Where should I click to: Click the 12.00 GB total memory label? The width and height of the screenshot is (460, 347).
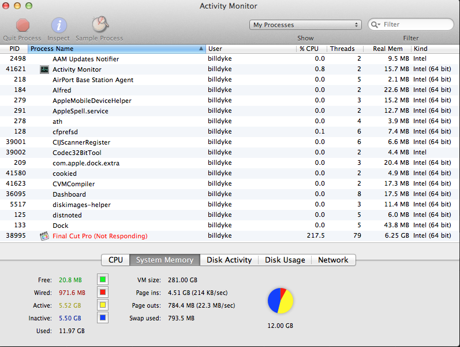[280, 326]
